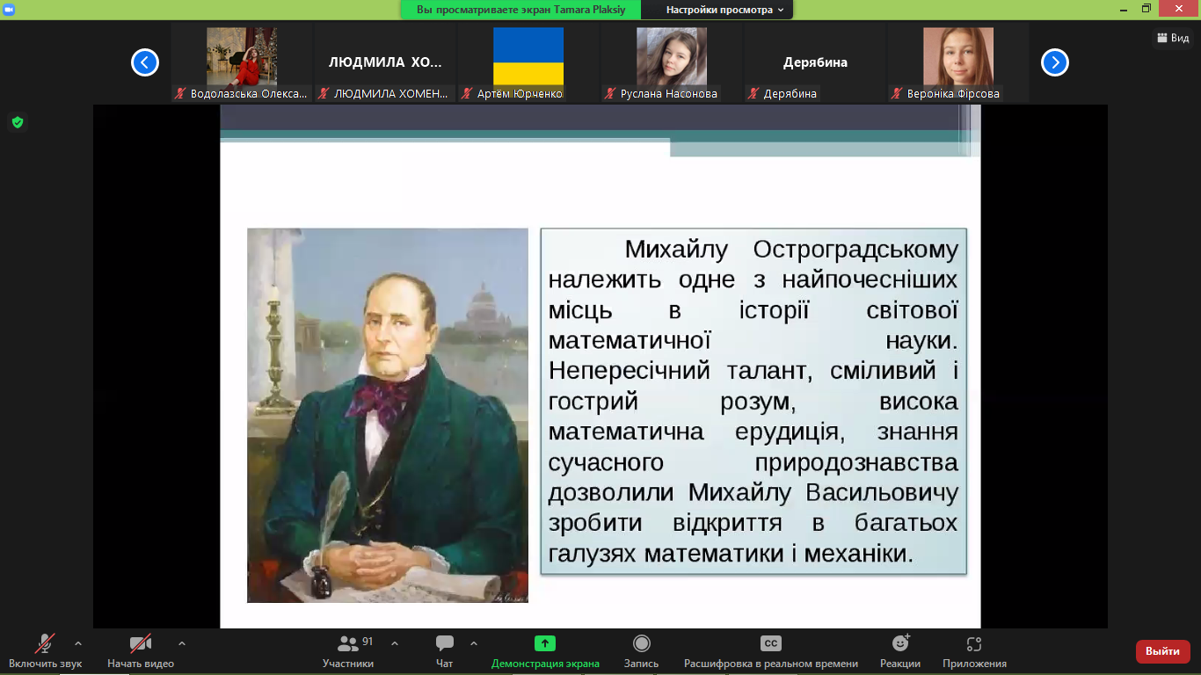Select Дерябина participant tile
Image resolution: width=1201 pixels, height=675 pixels.
click(x=815, y=63)
